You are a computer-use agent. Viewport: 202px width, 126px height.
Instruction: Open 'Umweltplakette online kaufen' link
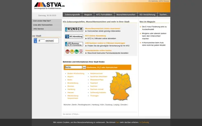[98, 50]
